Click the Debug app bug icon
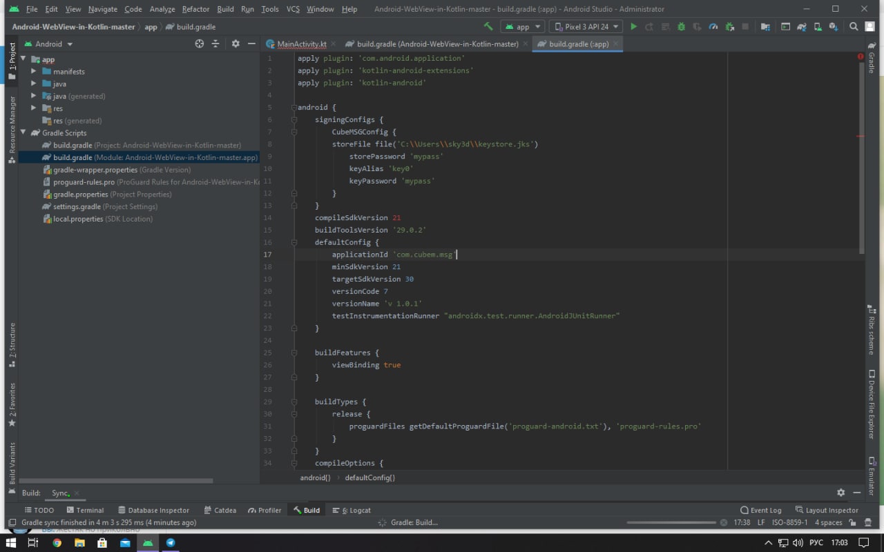884x552 pixels. click(x=681, y=27)
